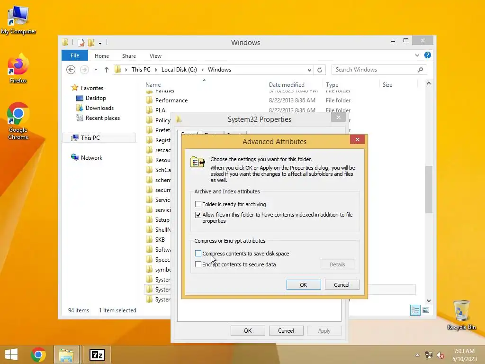The height and width of the screenshot is (364, 485).
Task: Open 7-Zip from the taskbar
Action: pos(97,355)
